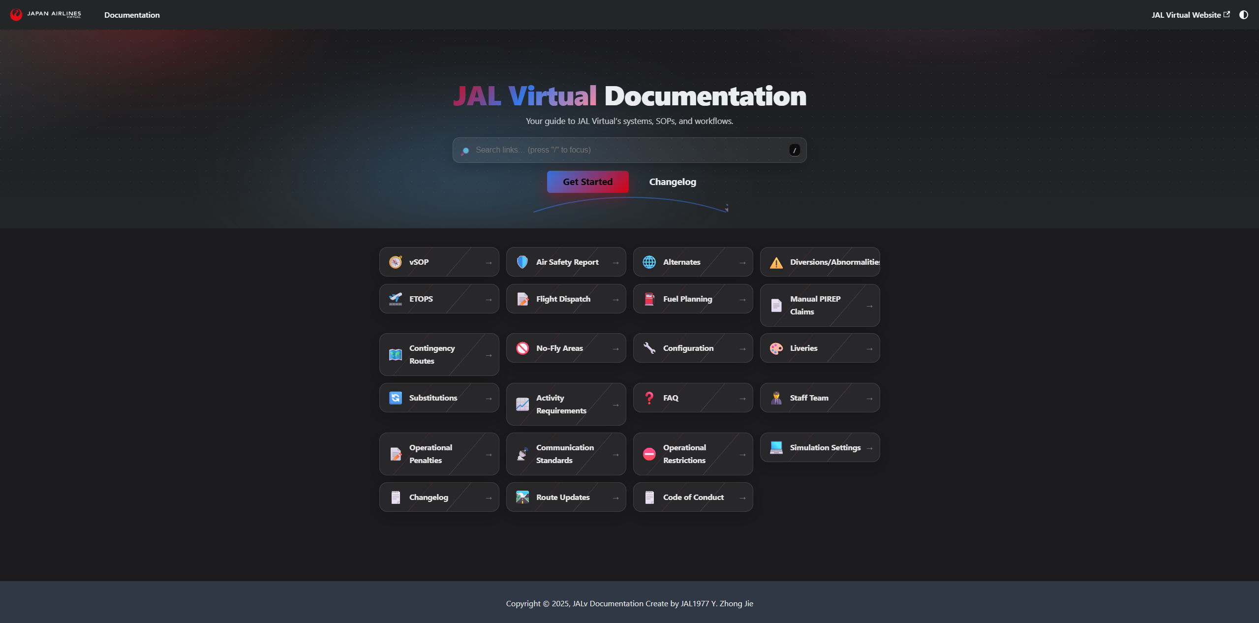Select the Documentation menu item
This screenshot has height=623, width=1259.
pyautogui.click(x=131, y=15)
